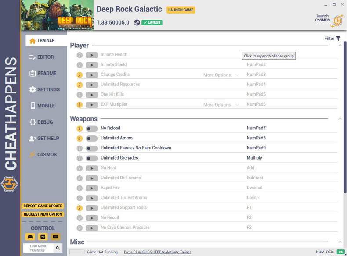The image size is (347, 256).
Task: Show info for the No Reload cheat
Action: pyautogui.click(x=80, y=128)
